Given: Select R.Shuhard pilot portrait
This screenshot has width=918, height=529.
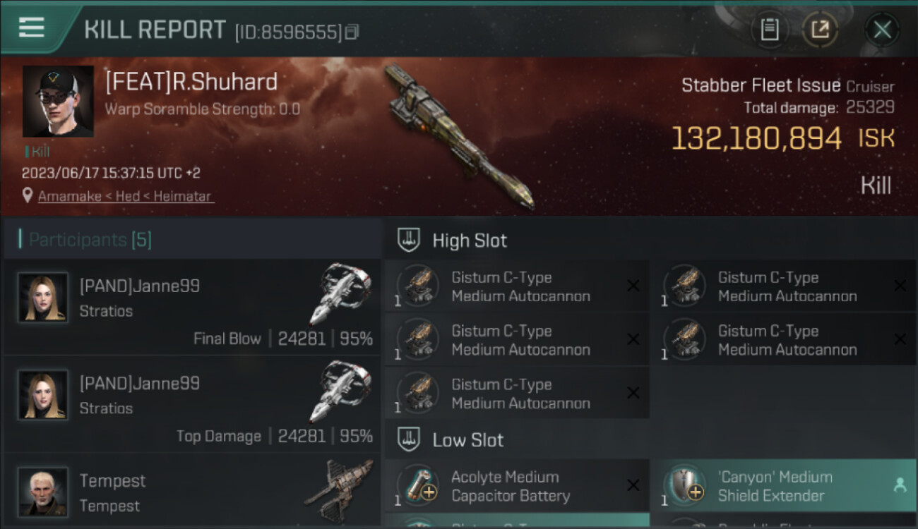Looking at the screenshot, I should click(x=58, y=101).
